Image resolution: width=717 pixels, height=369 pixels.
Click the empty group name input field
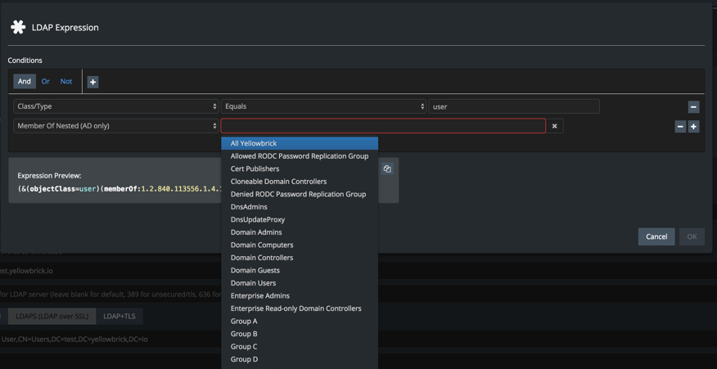click(x=382, y=126)
